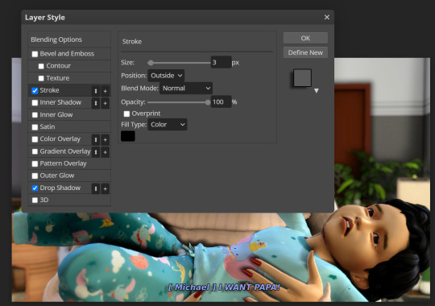Expand the style preset arrow below preview
The width and height of the screenshot is (435, 306).
click(317, 91)
